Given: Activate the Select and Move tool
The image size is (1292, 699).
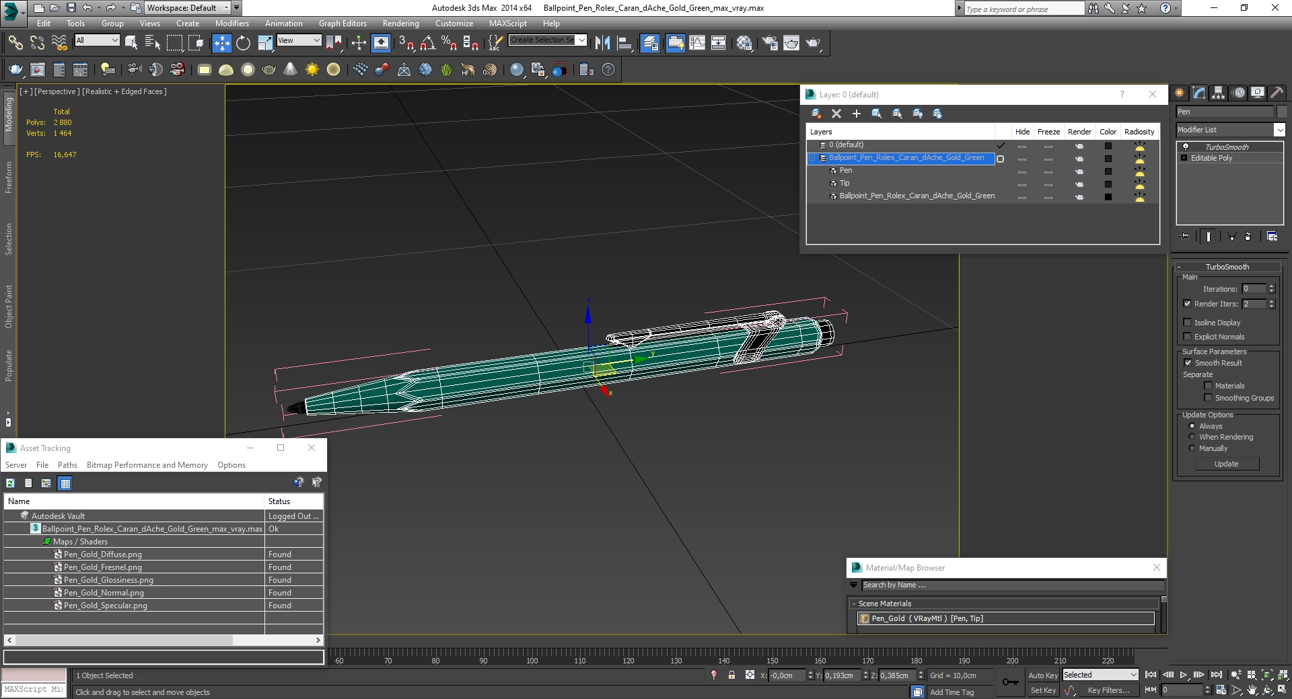Looking at the screenshot, I should point(221,43).
